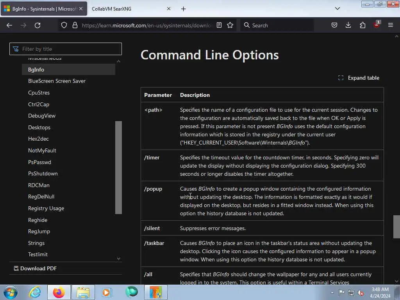Go back to the previous page
This screenshot has height=300, width=400.
pyautogui.click(x=9, y=25)
